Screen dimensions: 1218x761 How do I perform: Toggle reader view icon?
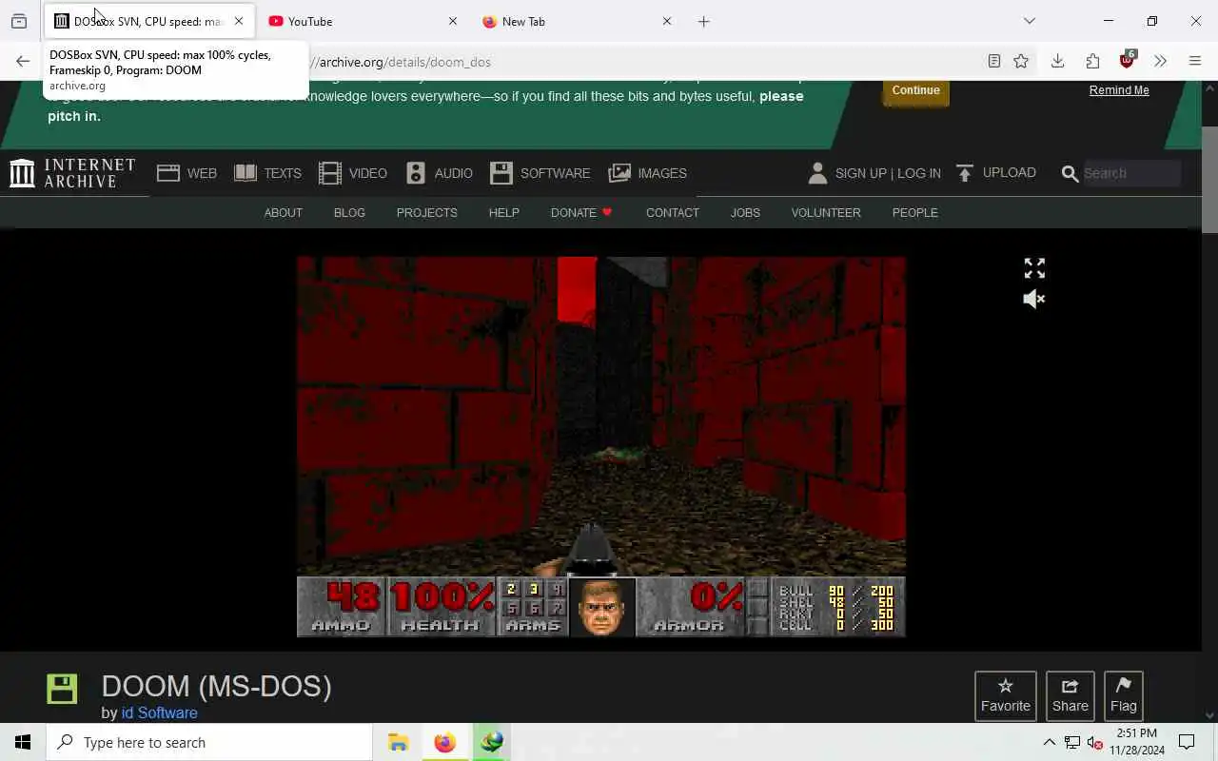993,62
